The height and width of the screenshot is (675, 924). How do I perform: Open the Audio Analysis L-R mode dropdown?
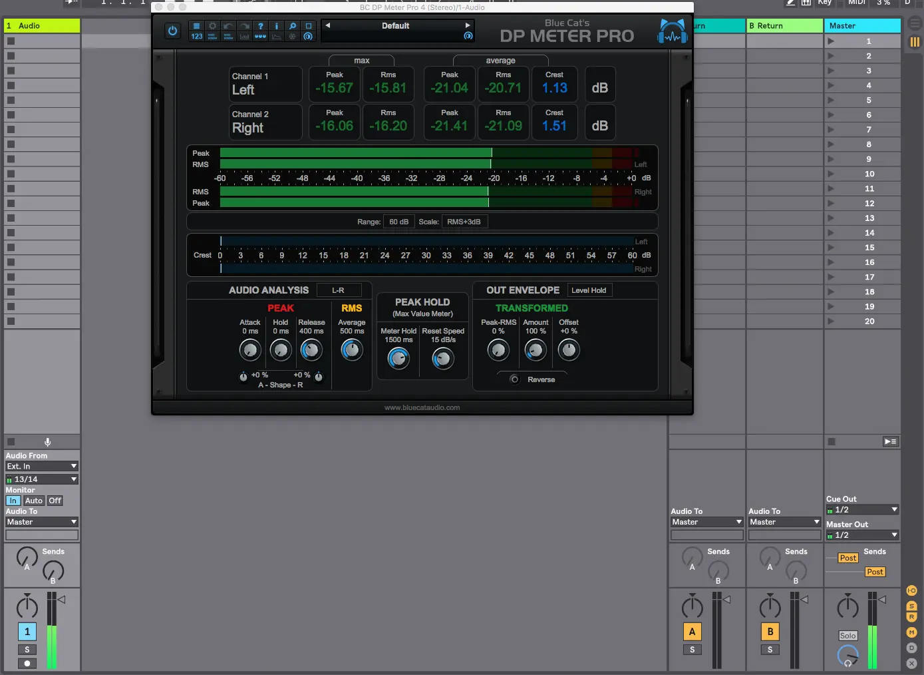click(339, 290)
